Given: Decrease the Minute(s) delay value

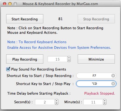Looking at the screenshot, I should pyautogui.click(x=105, y=103).
